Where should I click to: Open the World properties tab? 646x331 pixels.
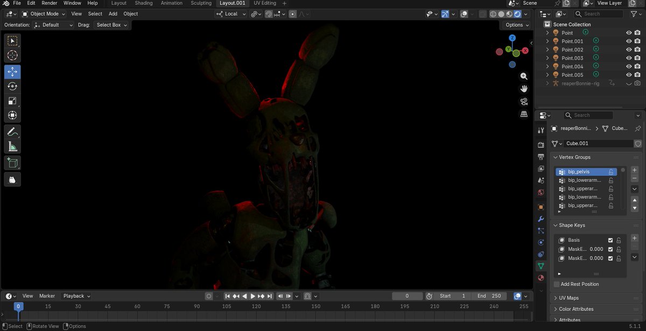click(541, 192)
